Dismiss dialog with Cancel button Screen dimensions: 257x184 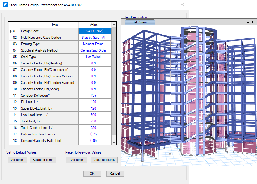(x=115, y=173)
